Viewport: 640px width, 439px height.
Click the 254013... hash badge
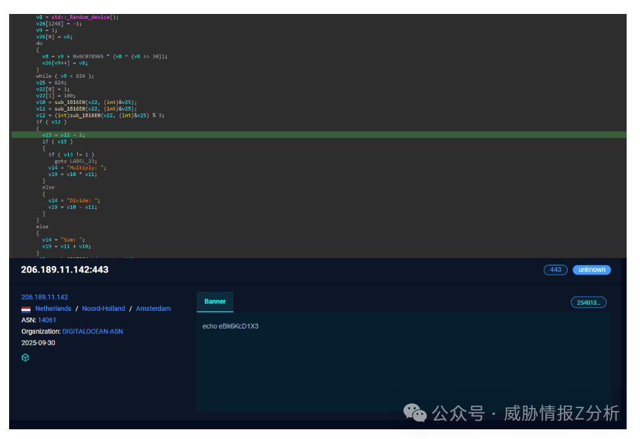point(588,302)
